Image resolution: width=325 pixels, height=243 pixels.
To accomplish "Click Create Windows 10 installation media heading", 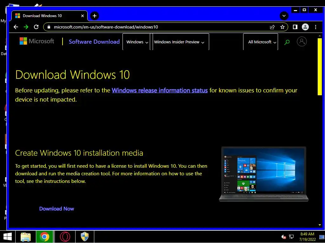I will (79, 153).
